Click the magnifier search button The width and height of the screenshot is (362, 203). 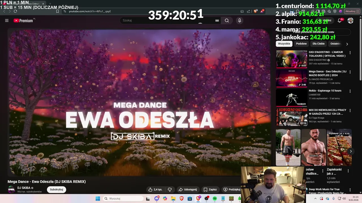227,20
